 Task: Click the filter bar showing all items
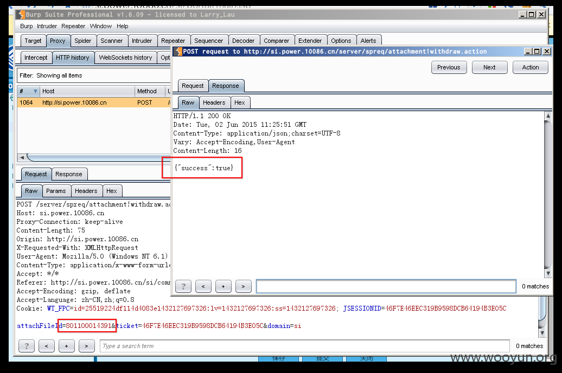pos(94,75)
